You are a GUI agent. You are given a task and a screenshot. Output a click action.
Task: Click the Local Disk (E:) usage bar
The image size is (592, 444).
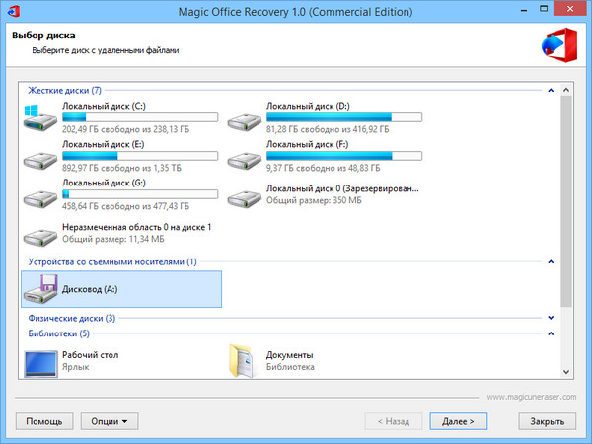tap(140, 156)
